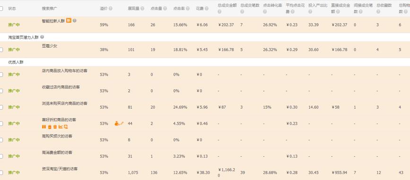Open help icon beside 淘宝首页潜力人群
Image resolution: width=410 pixels, height=180 pixels.
point(42,37)
